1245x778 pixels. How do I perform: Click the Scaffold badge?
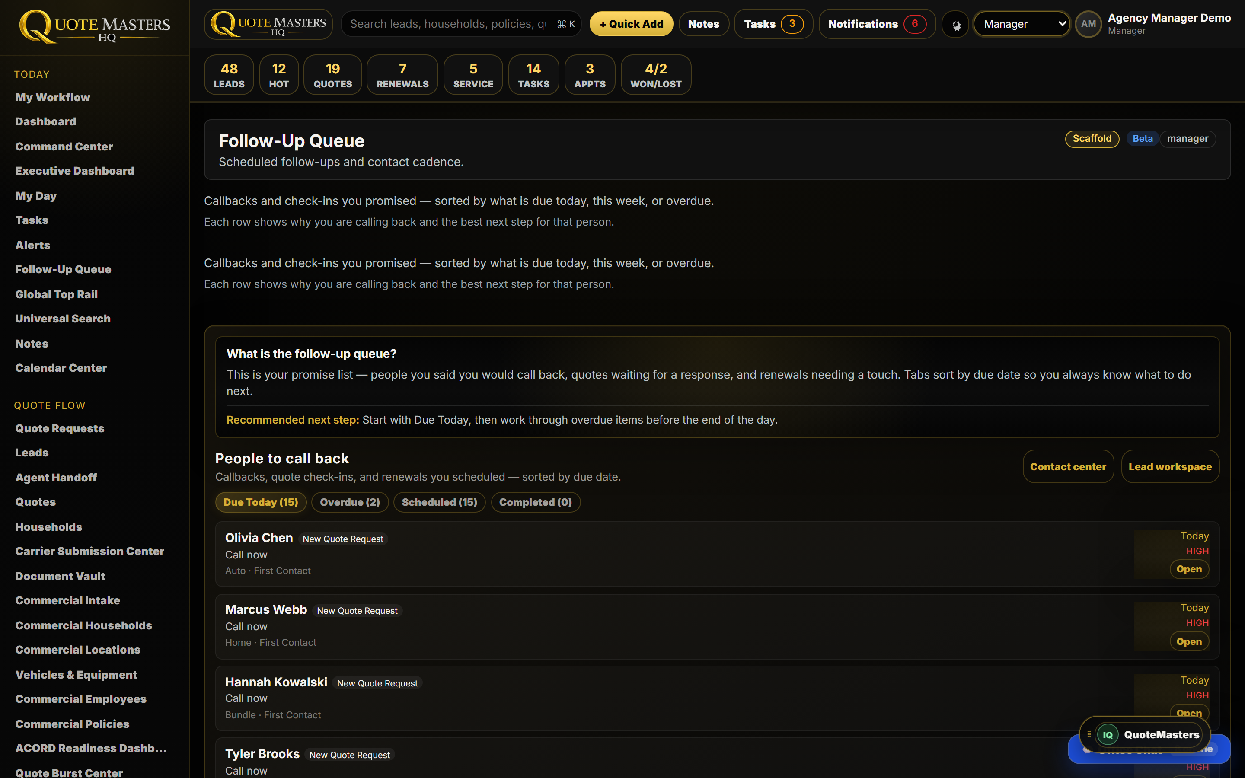[1092, 139]
